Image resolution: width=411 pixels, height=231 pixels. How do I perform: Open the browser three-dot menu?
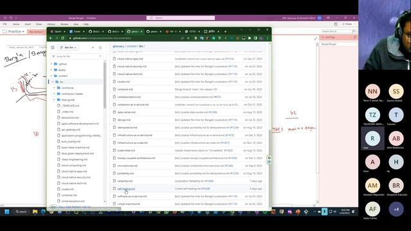267,38
